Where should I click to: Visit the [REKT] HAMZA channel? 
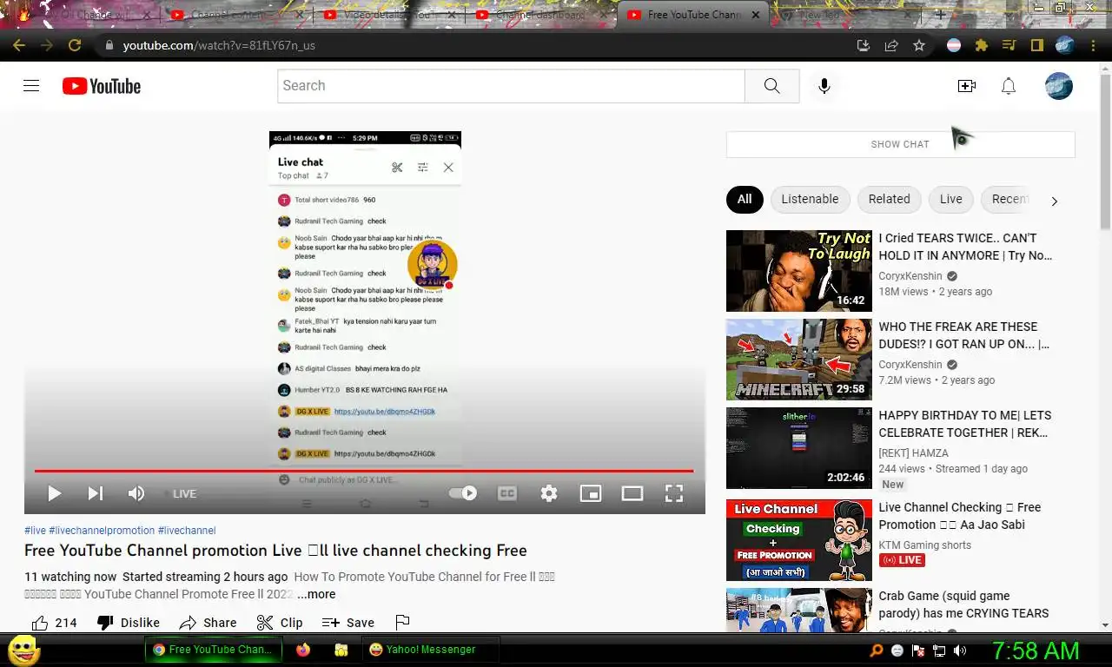pos(913,453)
